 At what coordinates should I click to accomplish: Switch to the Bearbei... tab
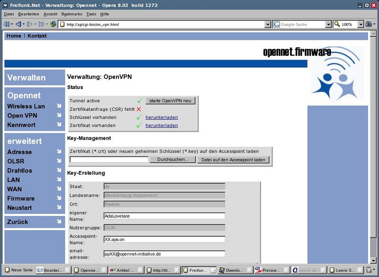pyautogui.click(x=54, y=270)
